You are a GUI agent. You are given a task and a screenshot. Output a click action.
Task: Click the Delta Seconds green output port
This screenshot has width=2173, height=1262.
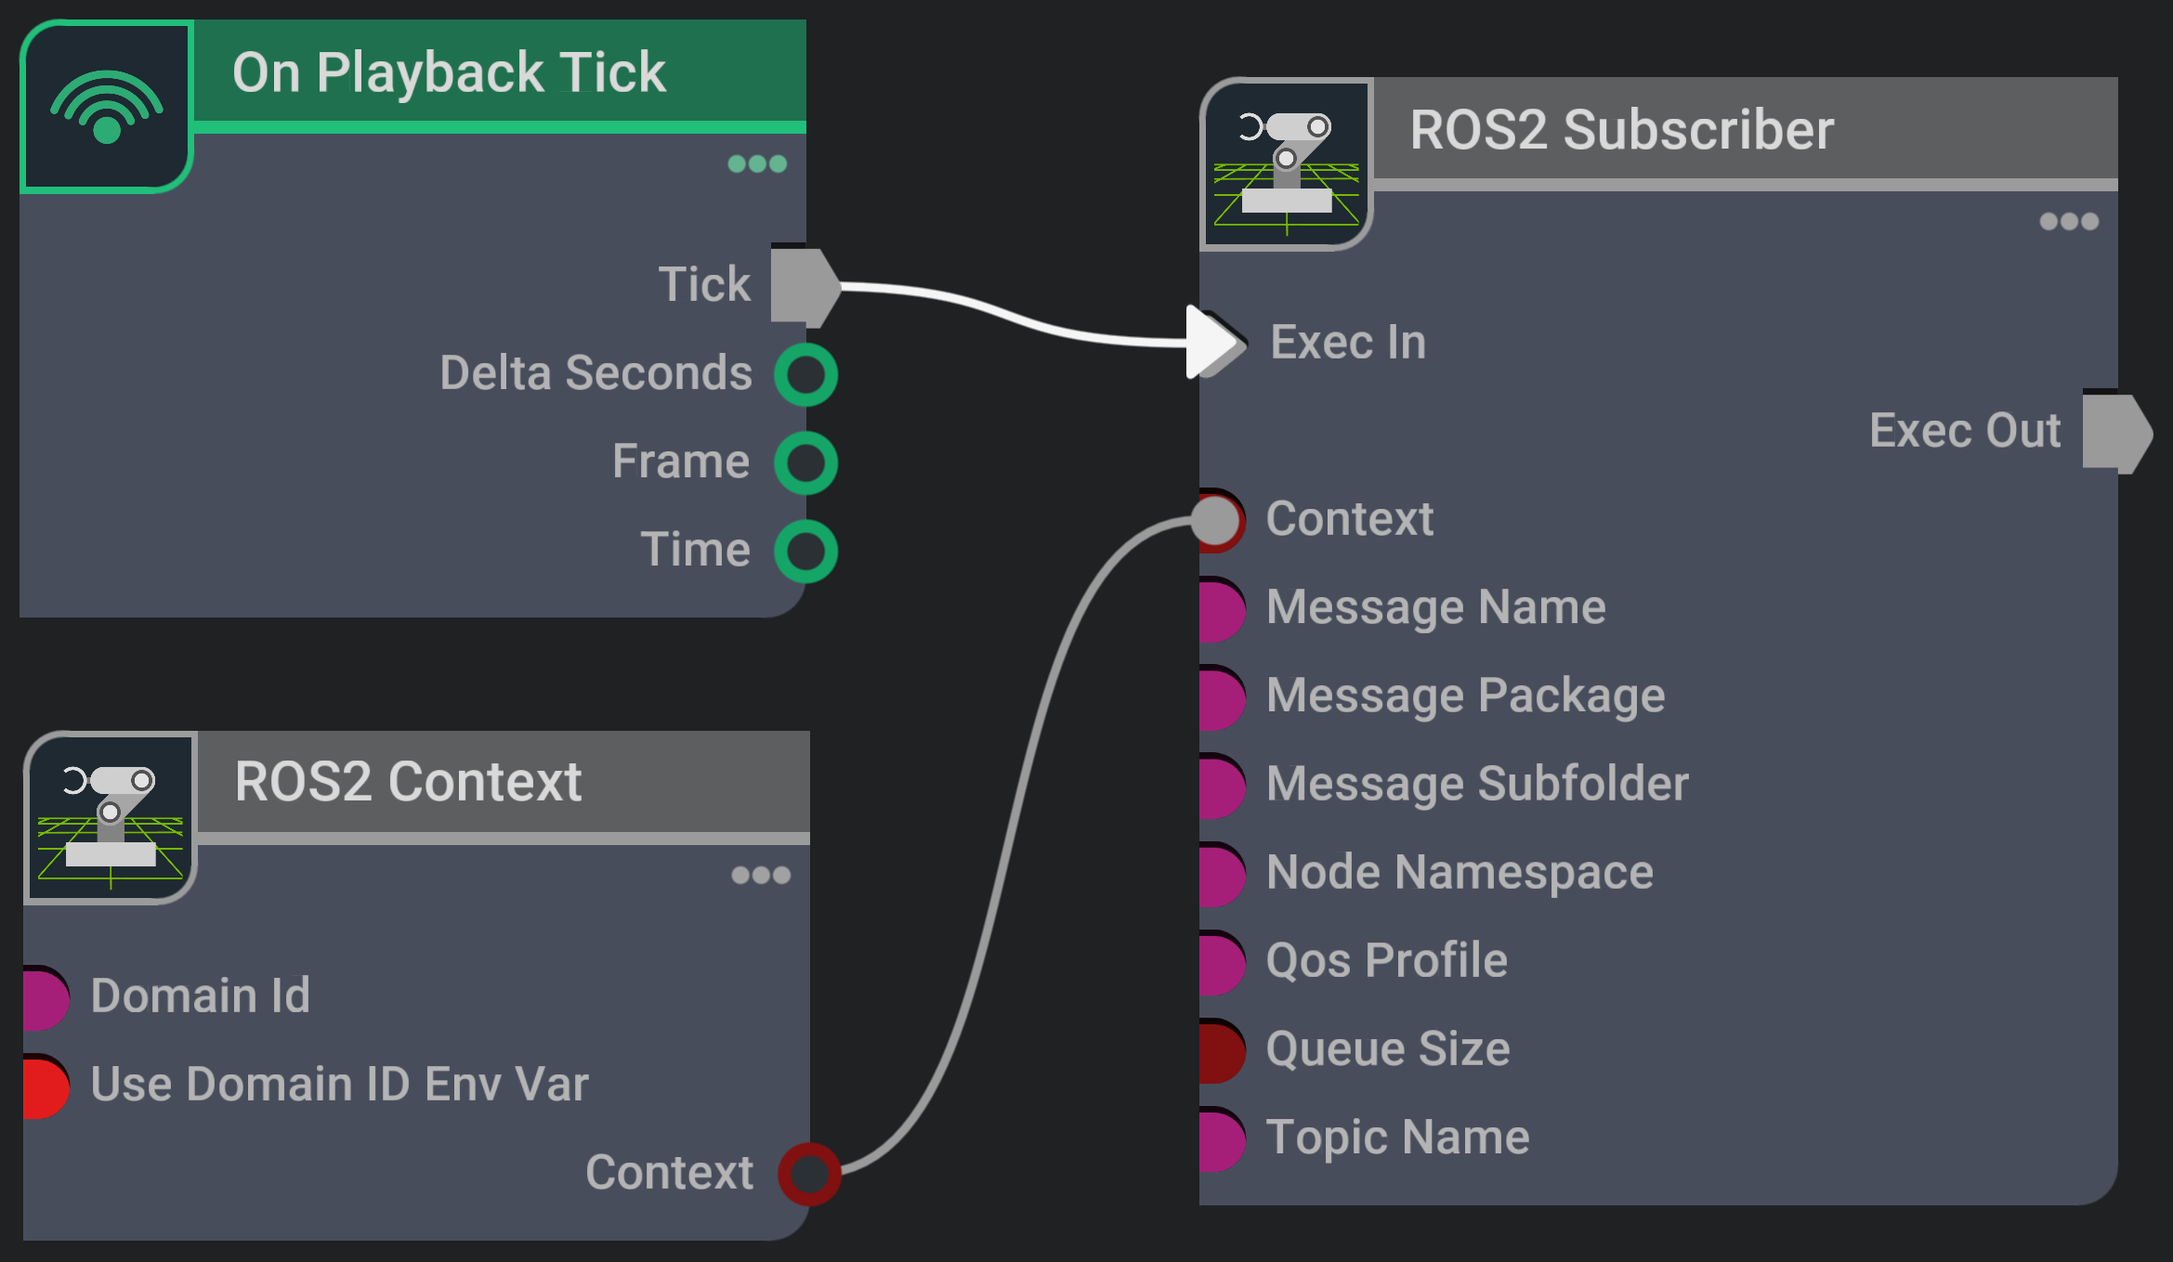(805, 374)
